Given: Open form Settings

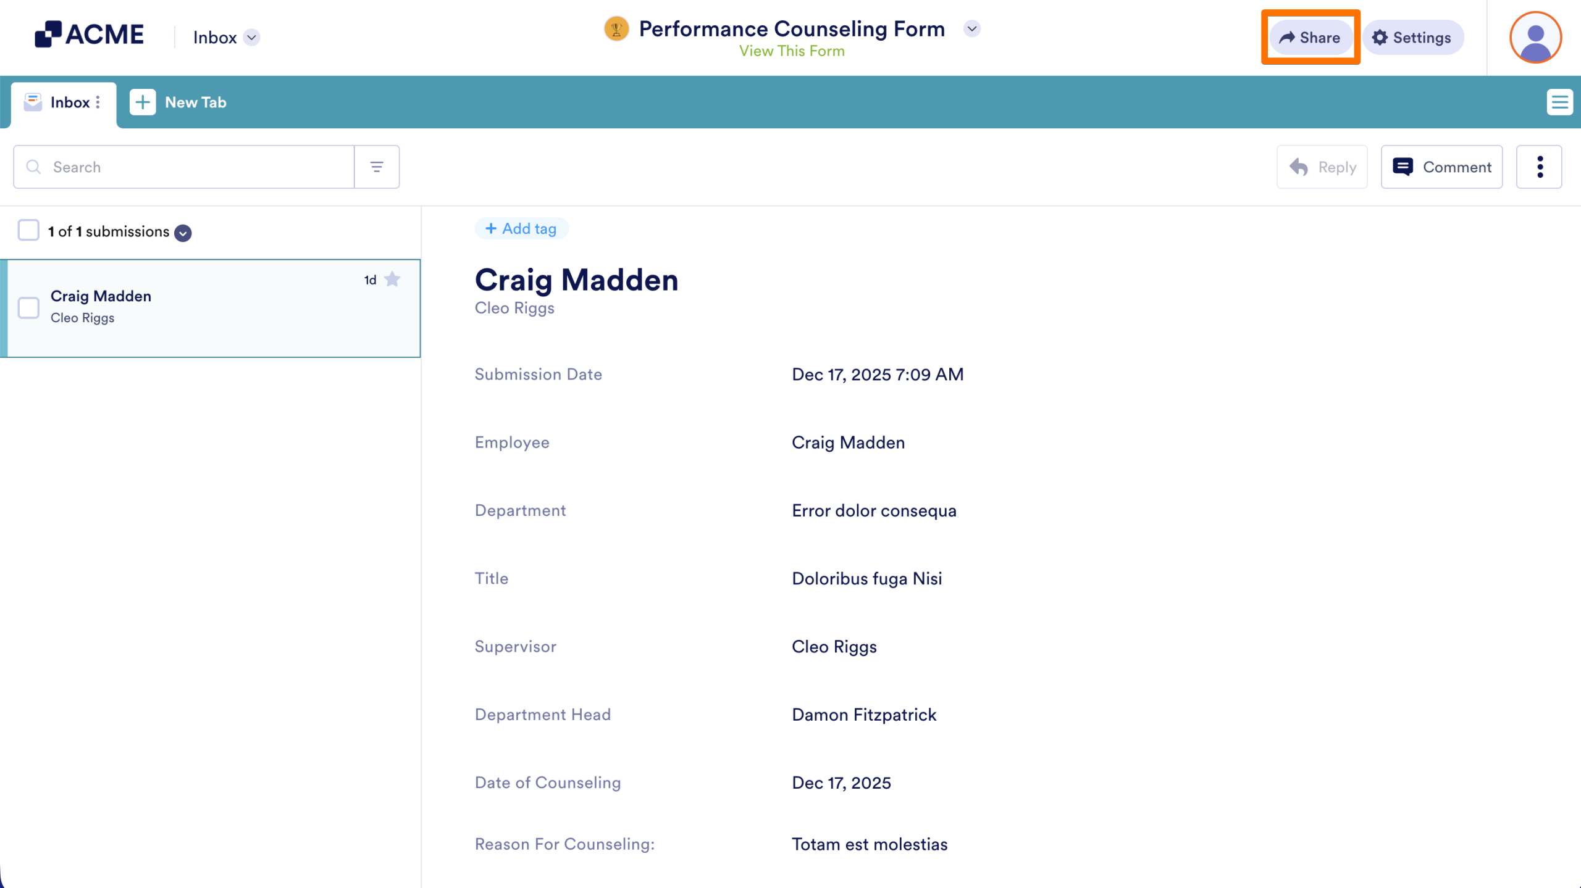Looking at the screenshot, I should [1412, 38].
